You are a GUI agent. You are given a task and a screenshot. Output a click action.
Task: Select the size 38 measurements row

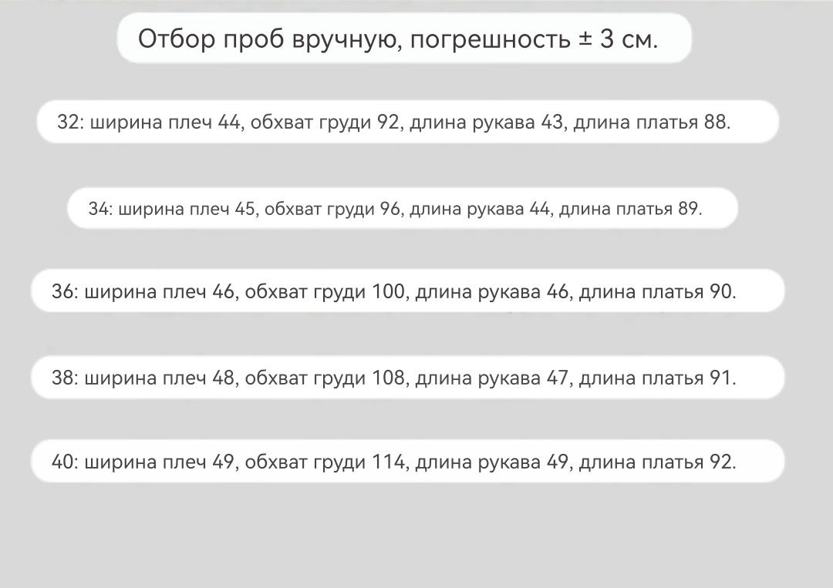[408, 378]
